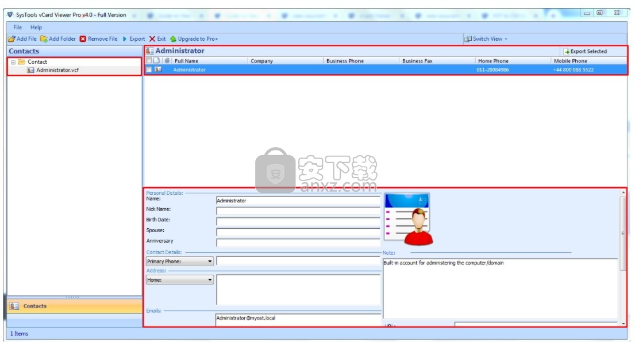The width and height of the screenshot is (635, 342).
Task: Click the Add Folder toolbar icon
Action: coord(44,39)
